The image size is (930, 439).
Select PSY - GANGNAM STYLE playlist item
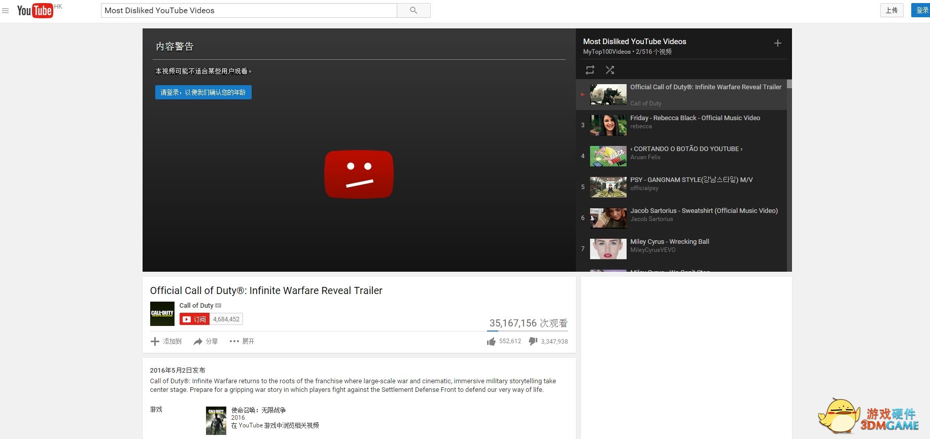[681, 187]
